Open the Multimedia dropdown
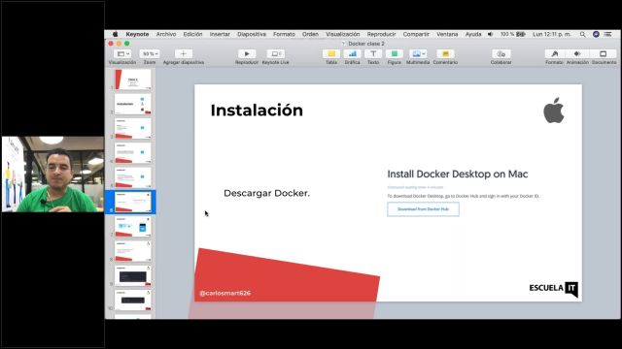 pyautogui.click(x=418, y=54)
